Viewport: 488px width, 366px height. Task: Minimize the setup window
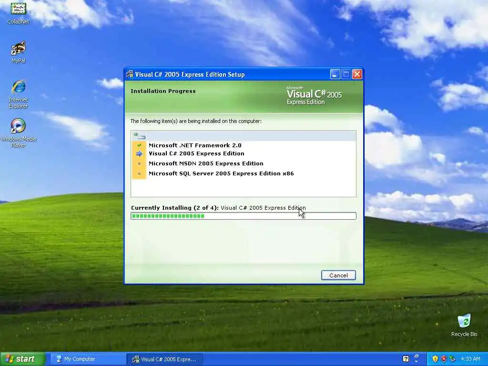[335, 74]
